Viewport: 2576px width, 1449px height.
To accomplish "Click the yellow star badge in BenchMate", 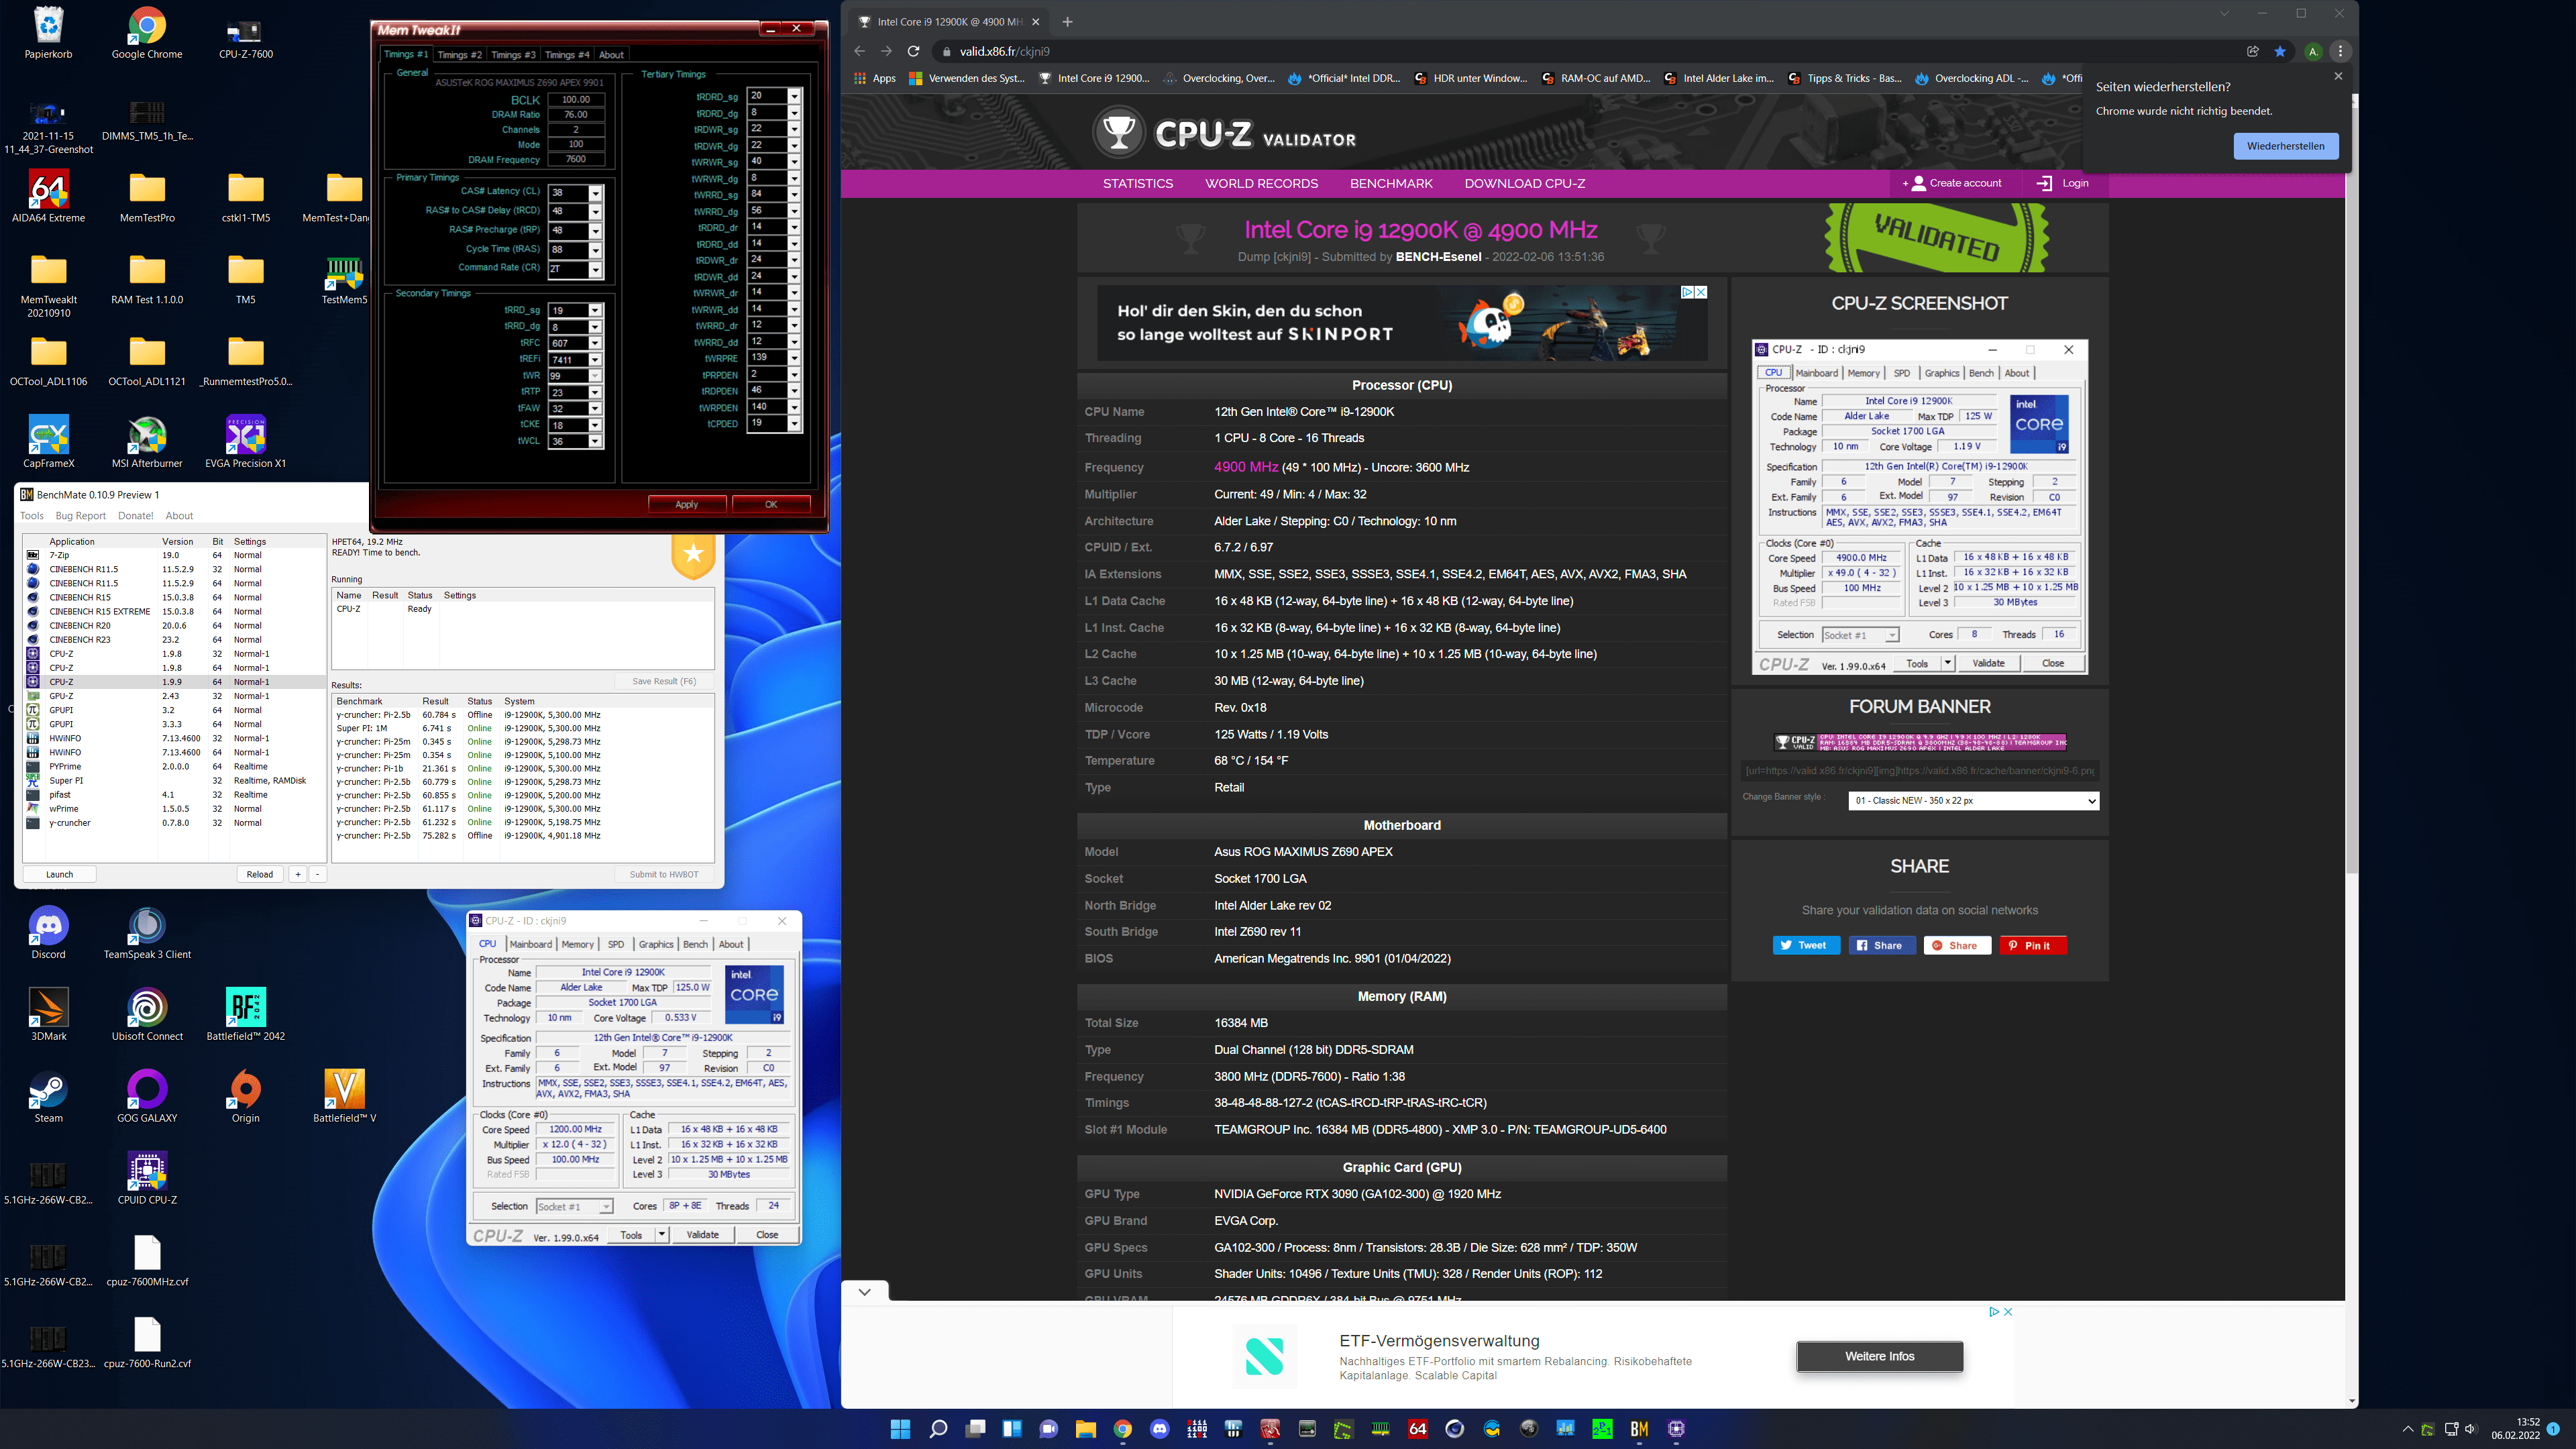I will point(693,555).
